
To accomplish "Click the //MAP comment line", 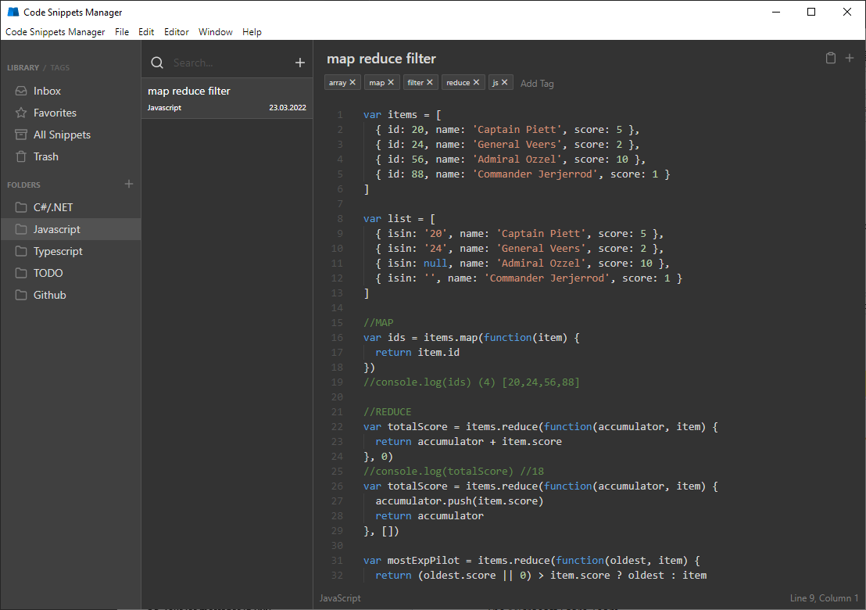I will coord(378,323).
